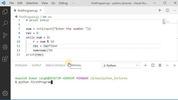Click the terminal path /d/new/python_lectures
The width and height of the screenshot is (178, 100).
coord(109,78)
